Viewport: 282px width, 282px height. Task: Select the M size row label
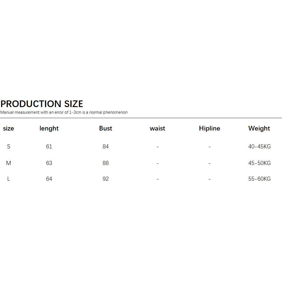9,163
